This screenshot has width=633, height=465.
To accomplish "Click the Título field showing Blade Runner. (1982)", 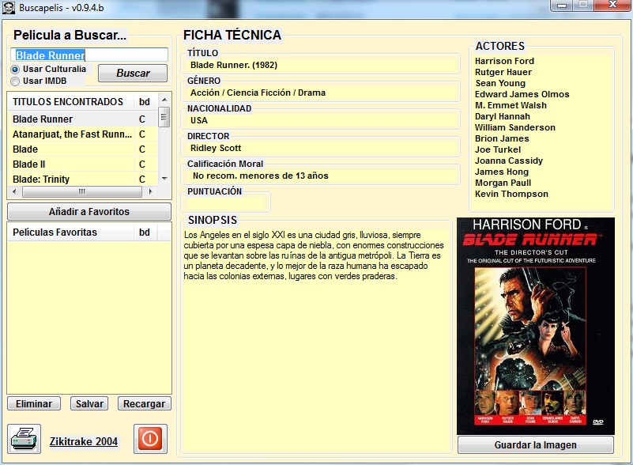I will pos(321,65).
